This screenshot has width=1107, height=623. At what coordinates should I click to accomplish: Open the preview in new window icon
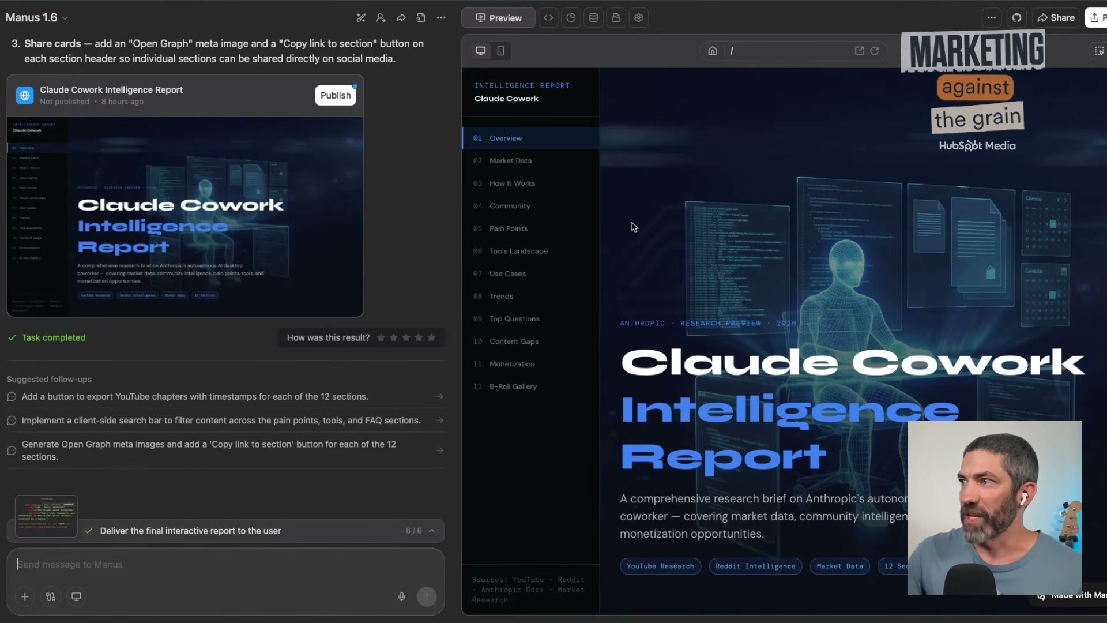click(x=859, y=51)
